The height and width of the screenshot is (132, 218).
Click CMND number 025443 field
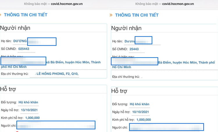pyautogui.click(x=24, y=49)
